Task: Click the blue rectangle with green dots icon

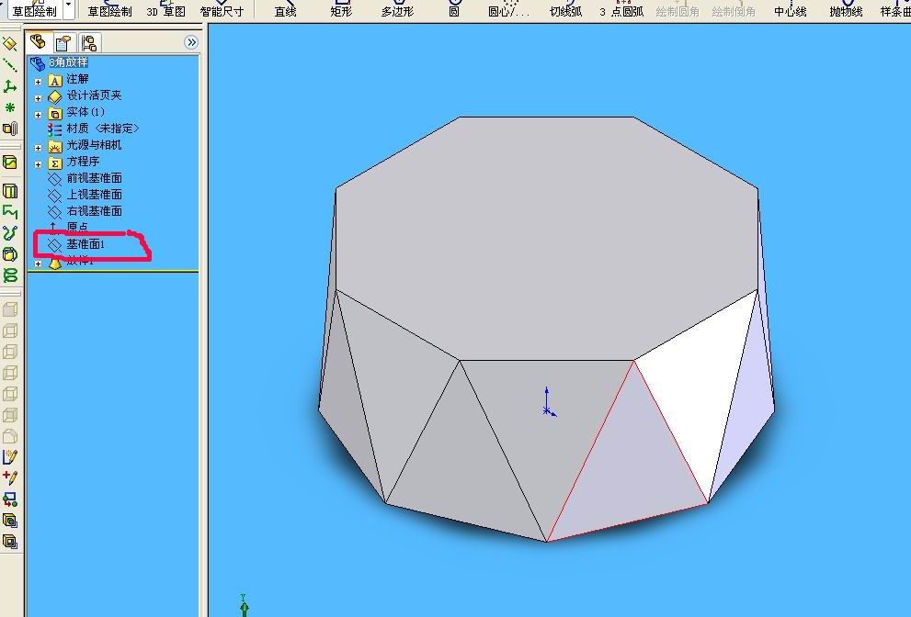Action: 10,499
